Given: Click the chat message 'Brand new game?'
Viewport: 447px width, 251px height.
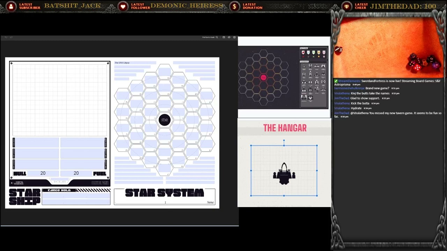Looking at the screenshot, I should pos(377,88).
